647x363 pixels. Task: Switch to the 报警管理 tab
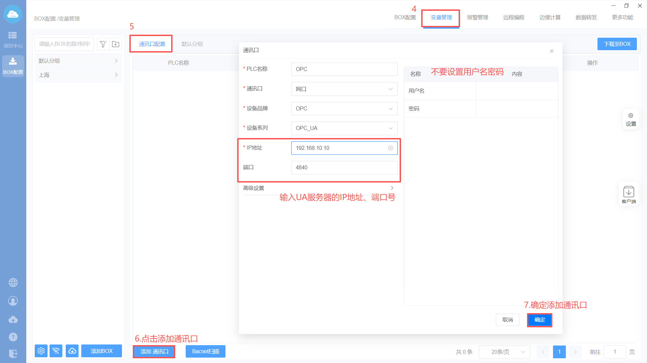click(477, 18)
